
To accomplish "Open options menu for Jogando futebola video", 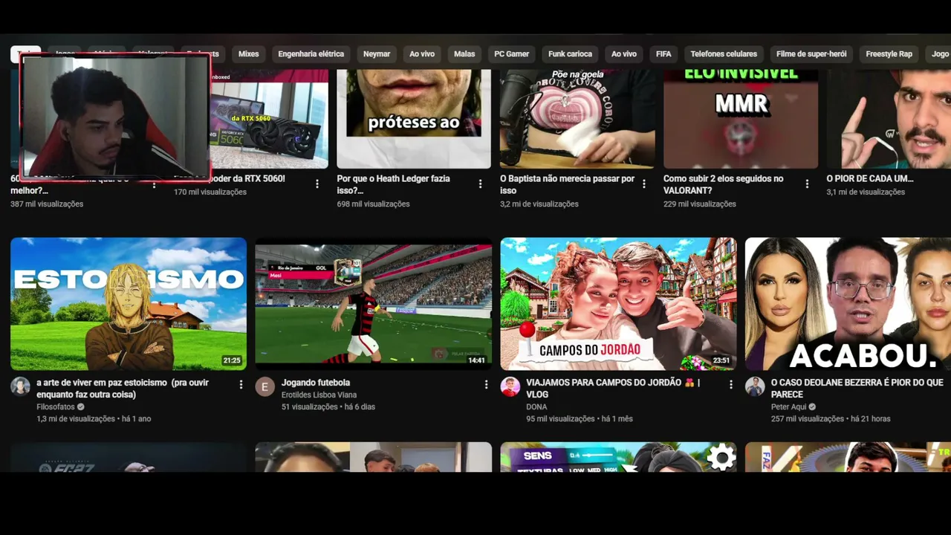I will point(487,385).
